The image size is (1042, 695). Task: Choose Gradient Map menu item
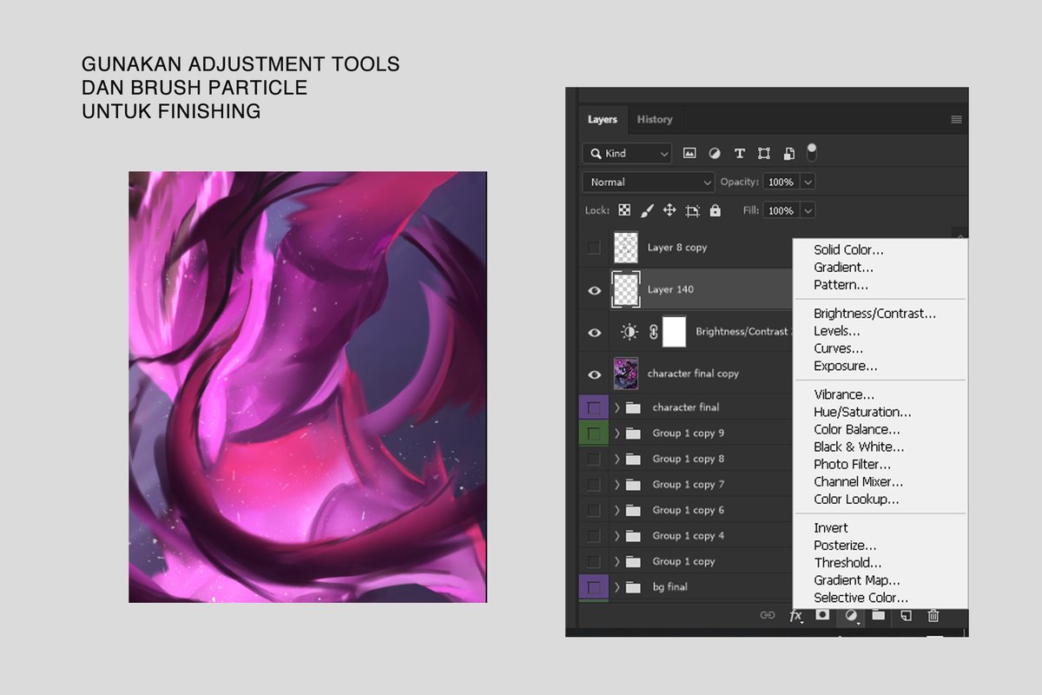(x=857, y=580)
